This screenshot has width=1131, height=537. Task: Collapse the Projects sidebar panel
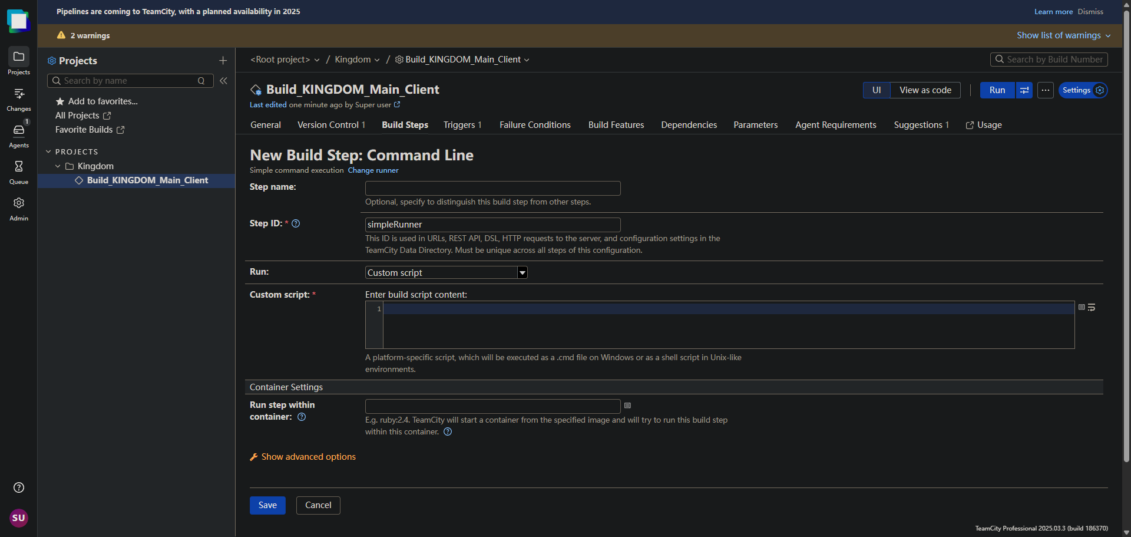coord(223,81)
